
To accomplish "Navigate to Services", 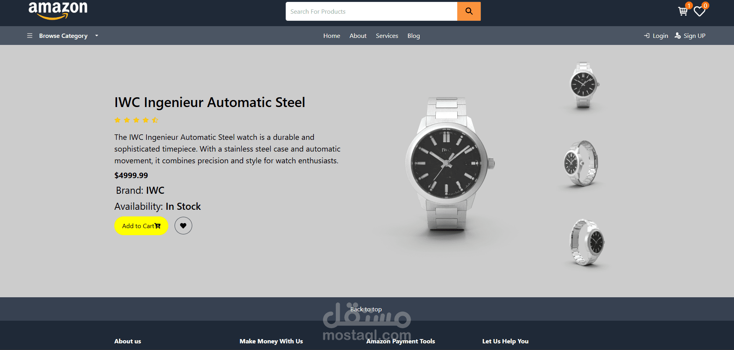I will coord(387,36).
